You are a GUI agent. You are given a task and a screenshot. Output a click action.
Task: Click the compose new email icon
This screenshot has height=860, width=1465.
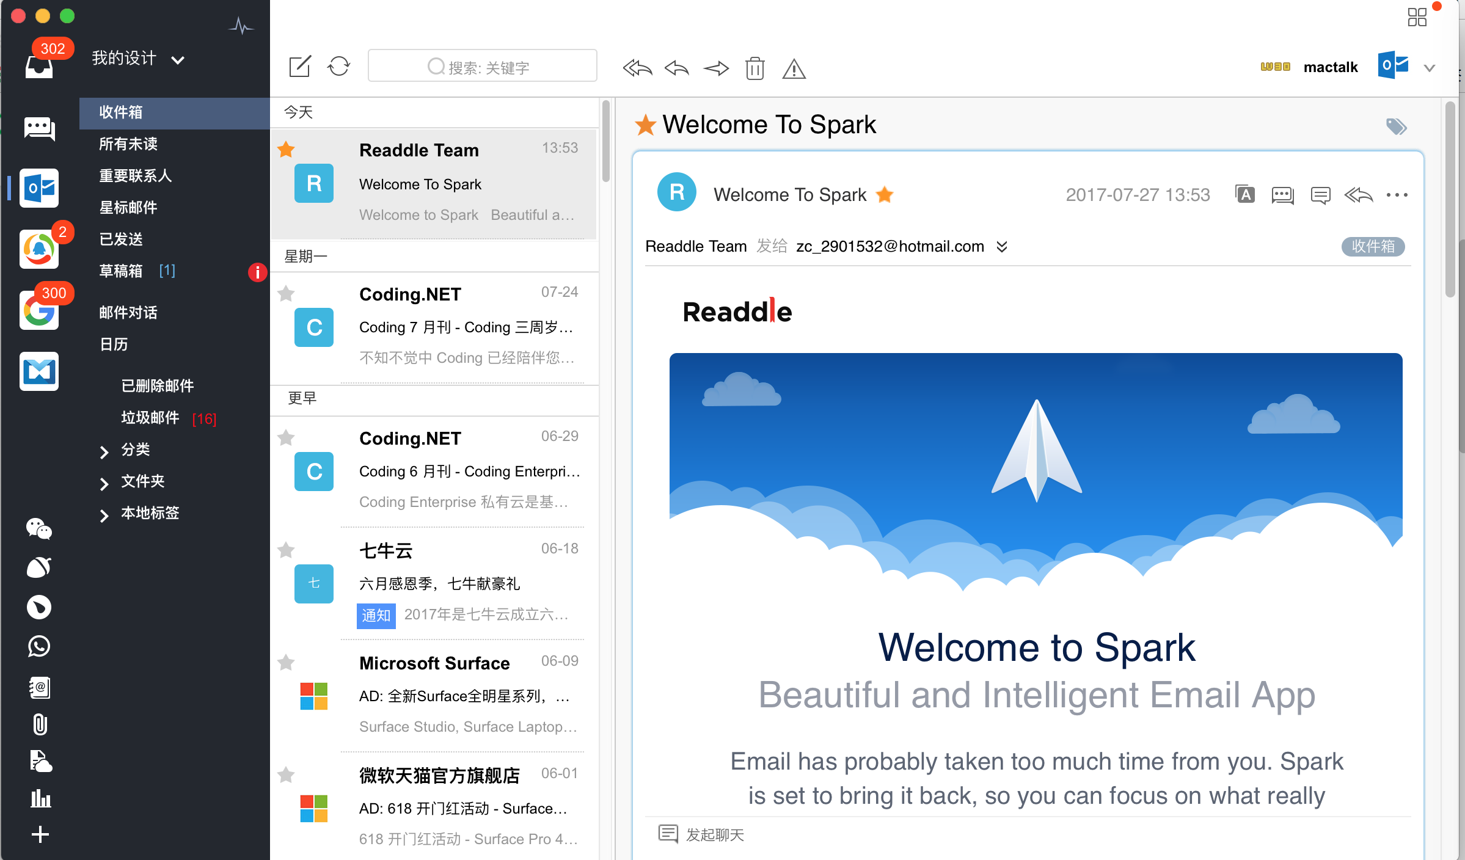299,67
